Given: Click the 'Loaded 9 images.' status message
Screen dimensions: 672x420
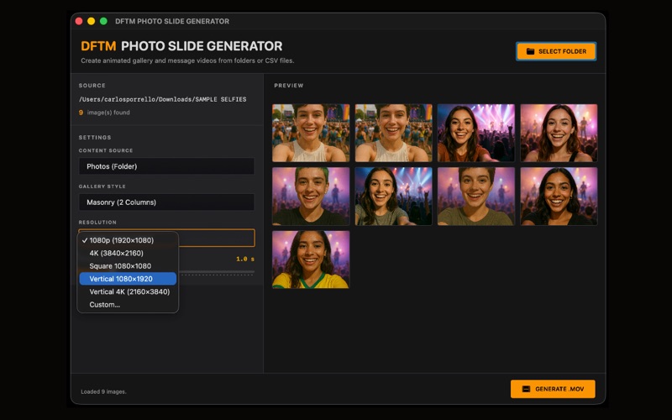Looking at the screenshot, I should pyautogui.click(x=103, y=391).
